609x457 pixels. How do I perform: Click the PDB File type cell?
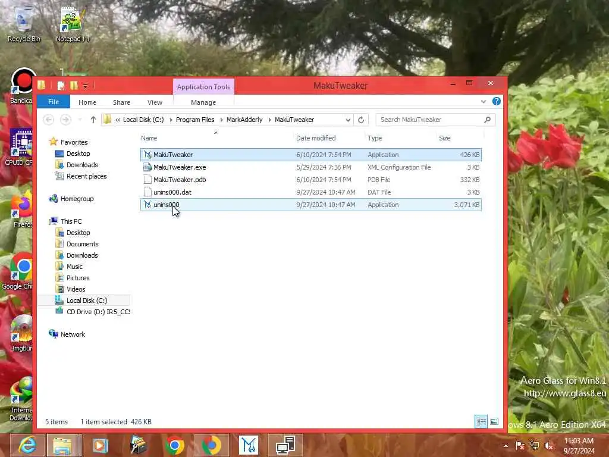tap(379, 180)
